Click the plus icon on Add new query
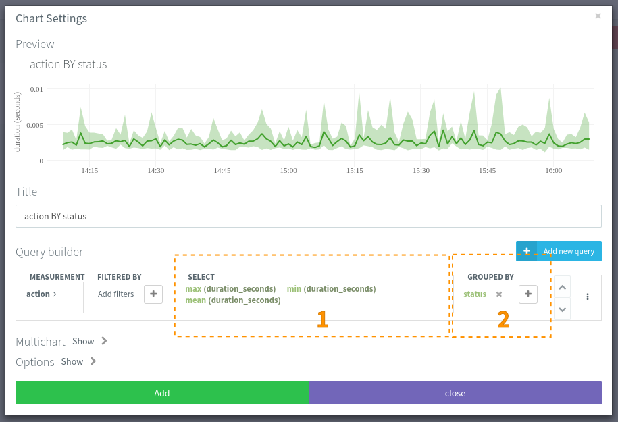The image size is (618, 422). click(x=527, y=251)
